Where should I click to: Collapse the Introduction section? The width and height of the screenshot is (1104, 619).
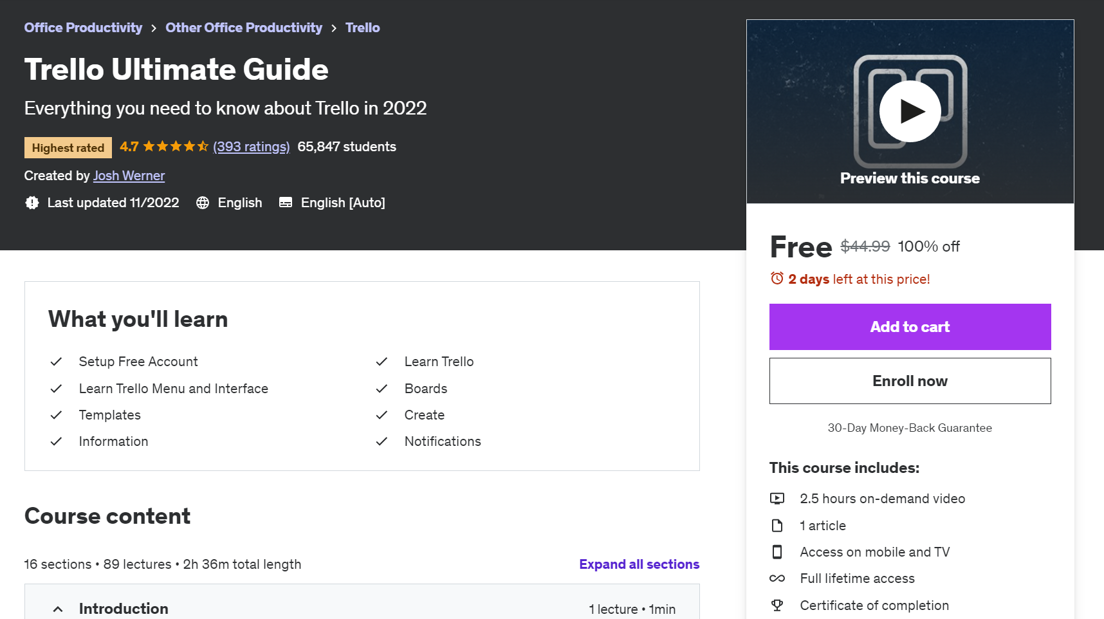point(57,609)
